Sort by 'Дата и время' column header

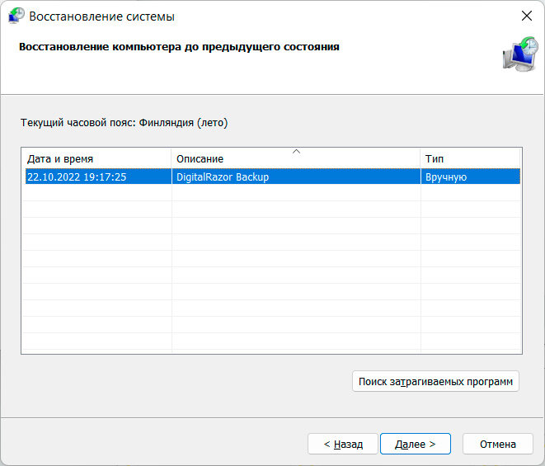tap(96, 159)
